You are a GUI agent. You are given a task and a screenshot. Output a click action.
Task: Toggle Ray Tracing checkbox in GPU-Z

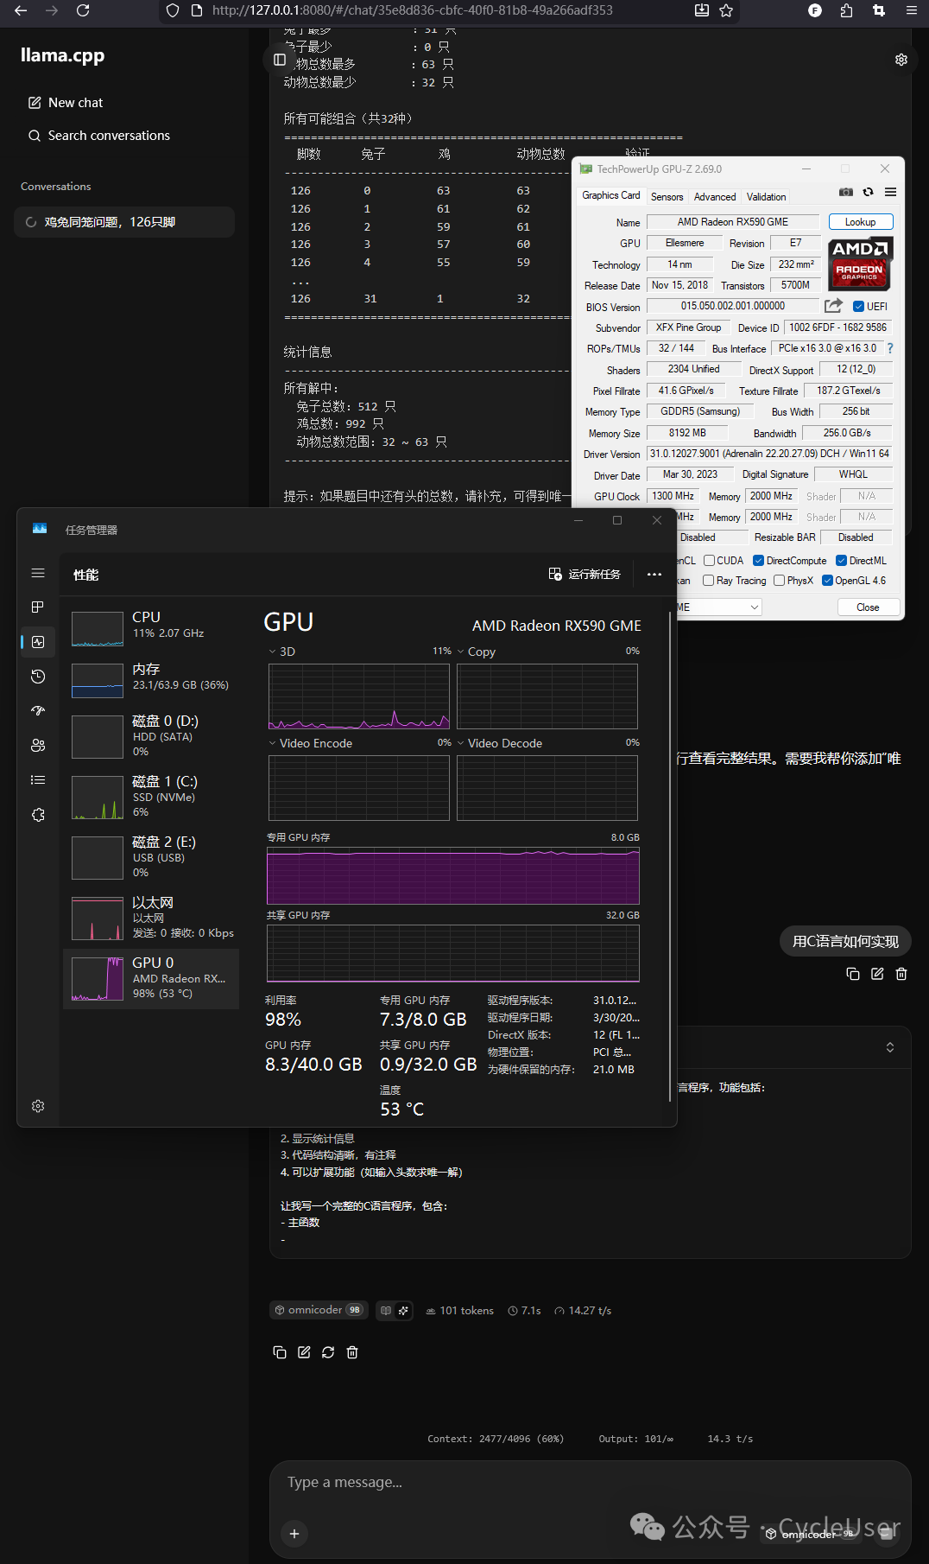pyautogui.click(x=708, y=581)
